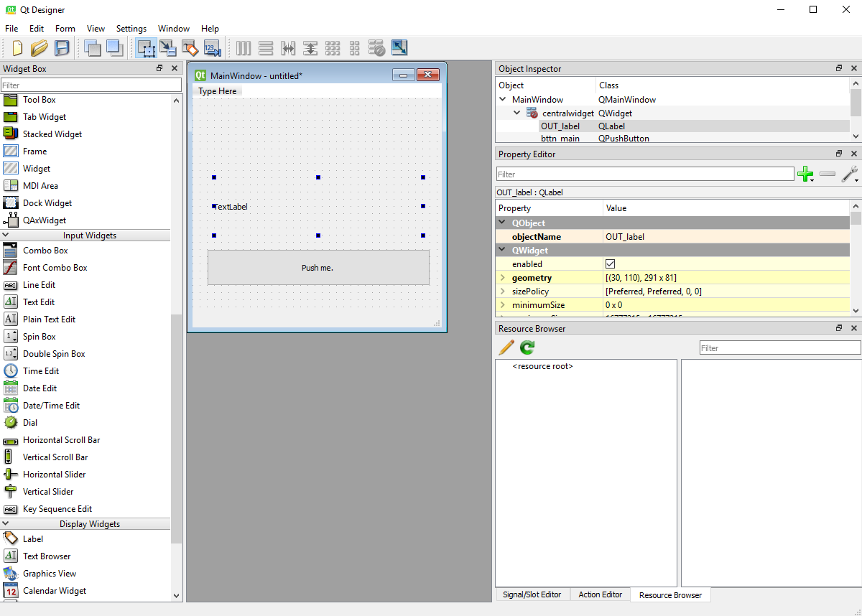This screenshot has width=862, height=616.
Task: Collapse the Input Widgets category
Action: [x=6, y=235]
